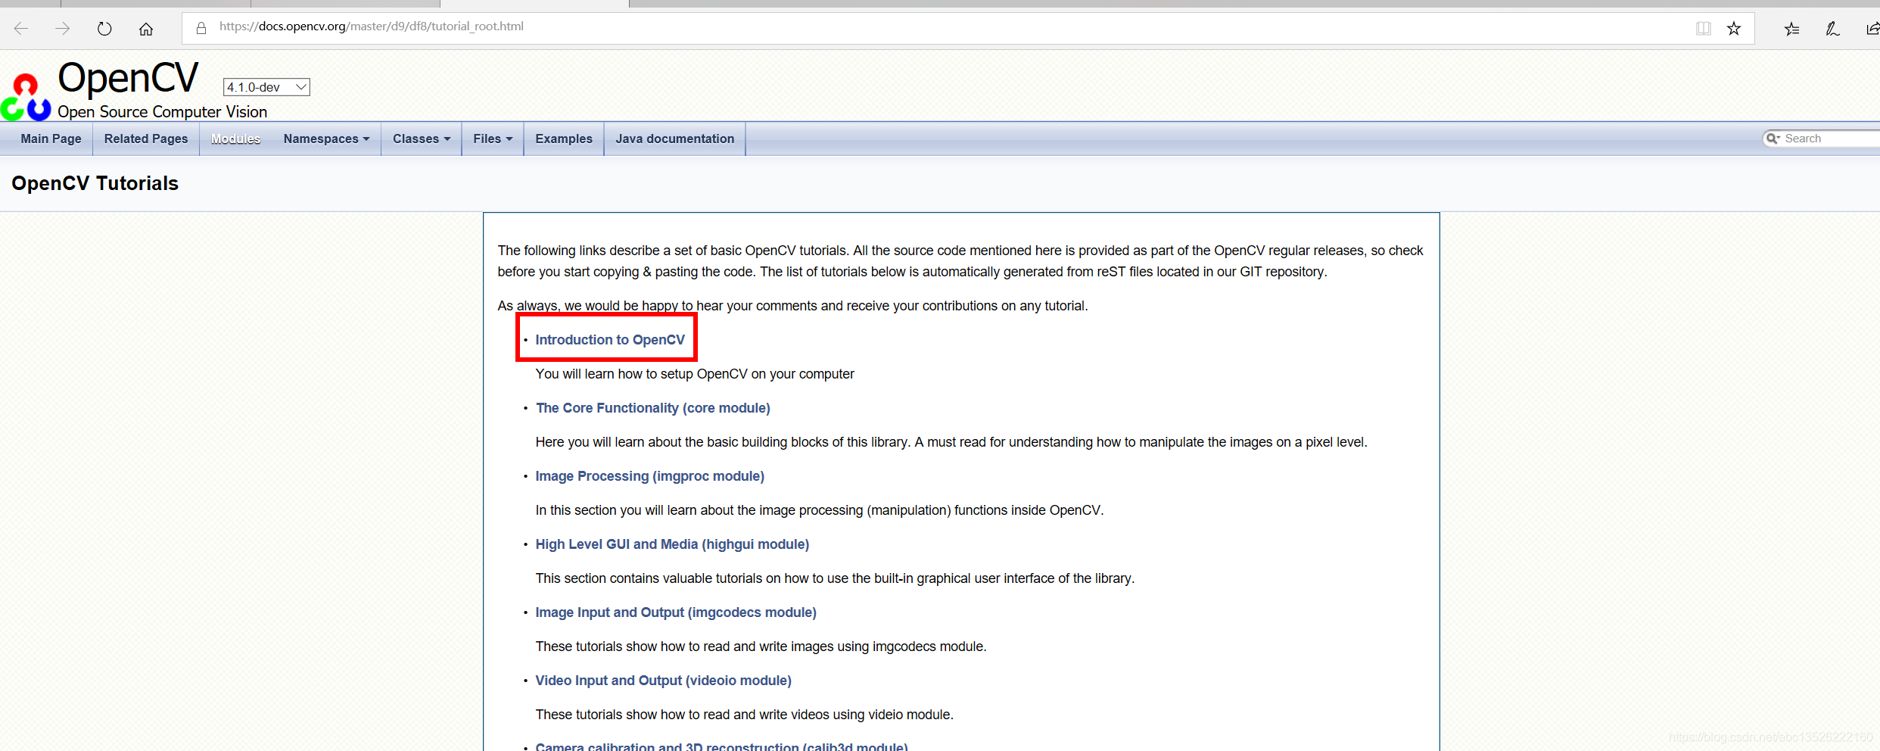
Task: Open reading view icon in address bar
Action: tap(1704, 29)
